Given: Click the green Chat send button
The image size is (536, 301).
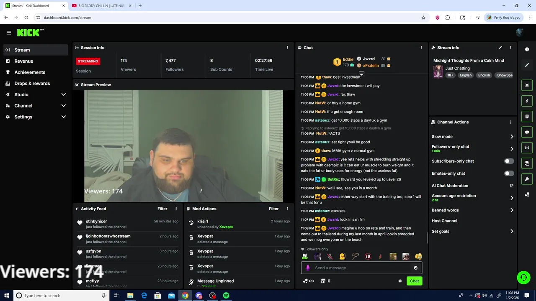Looking at the screenshot, I should (x=414, y=281).
